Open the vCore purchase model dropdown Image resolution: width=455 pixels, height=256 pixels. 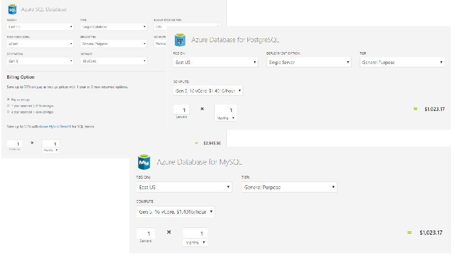coord(40,44)
